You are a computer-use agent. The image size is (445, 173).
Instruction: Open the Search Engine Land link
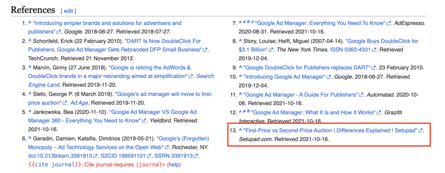click(x=121, y=81)
